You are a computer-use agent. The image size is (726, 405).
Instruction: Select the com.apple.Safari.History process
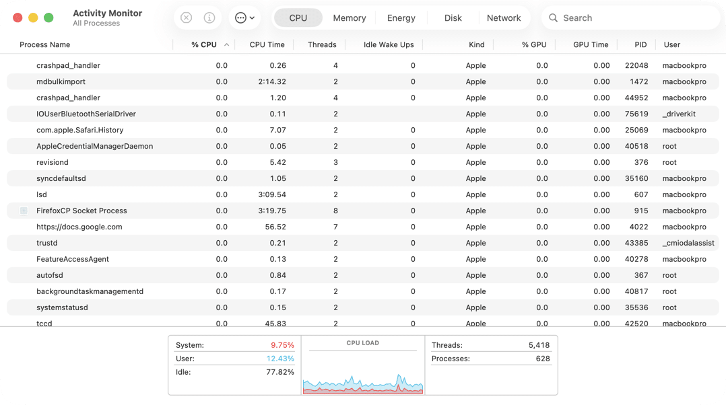[363, 131]
